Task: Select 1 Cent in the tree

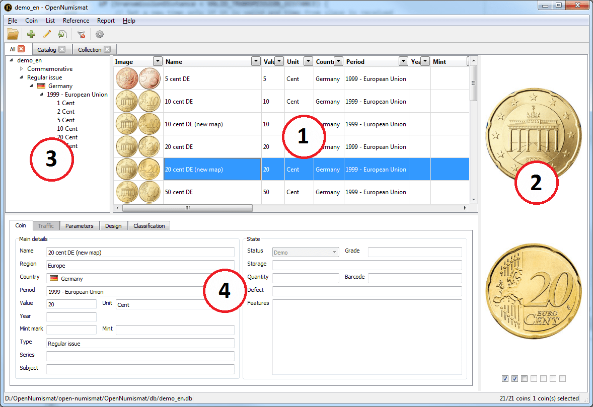Action: coord(66,103)
